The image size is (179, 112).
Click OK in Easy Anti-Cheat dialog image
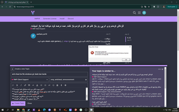point(126,60)
